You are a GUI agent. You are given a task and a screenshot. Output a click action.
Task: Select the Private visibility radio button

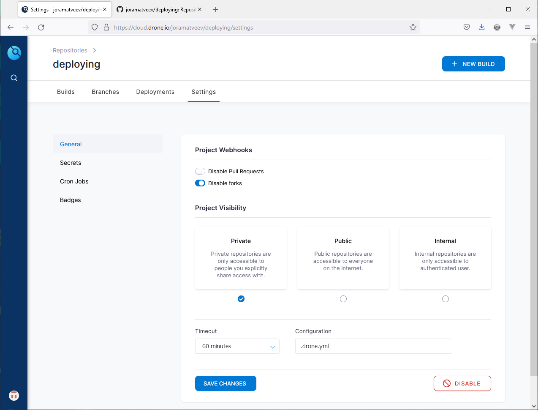[x=241, y=299]
